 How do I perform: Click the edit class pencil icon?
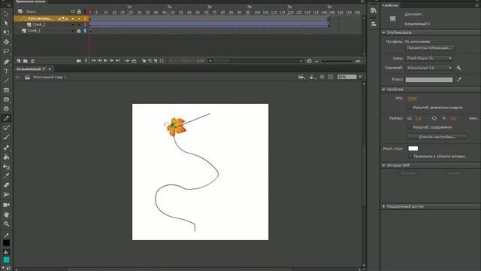click(459, 80)
